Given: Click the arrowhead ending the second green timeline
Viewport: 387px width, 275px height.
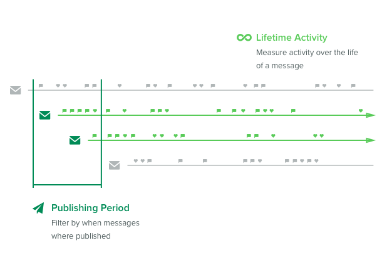Looking at the screenshot, I should pyautogui.click(x=371, y=140).
